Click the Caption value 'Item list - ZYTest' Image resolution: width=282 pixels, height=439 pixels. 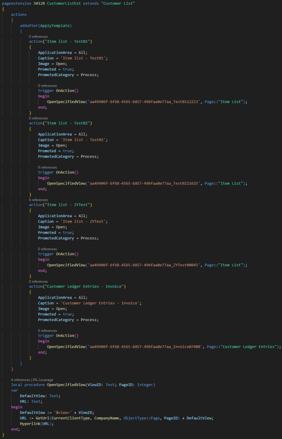(83, 222)
